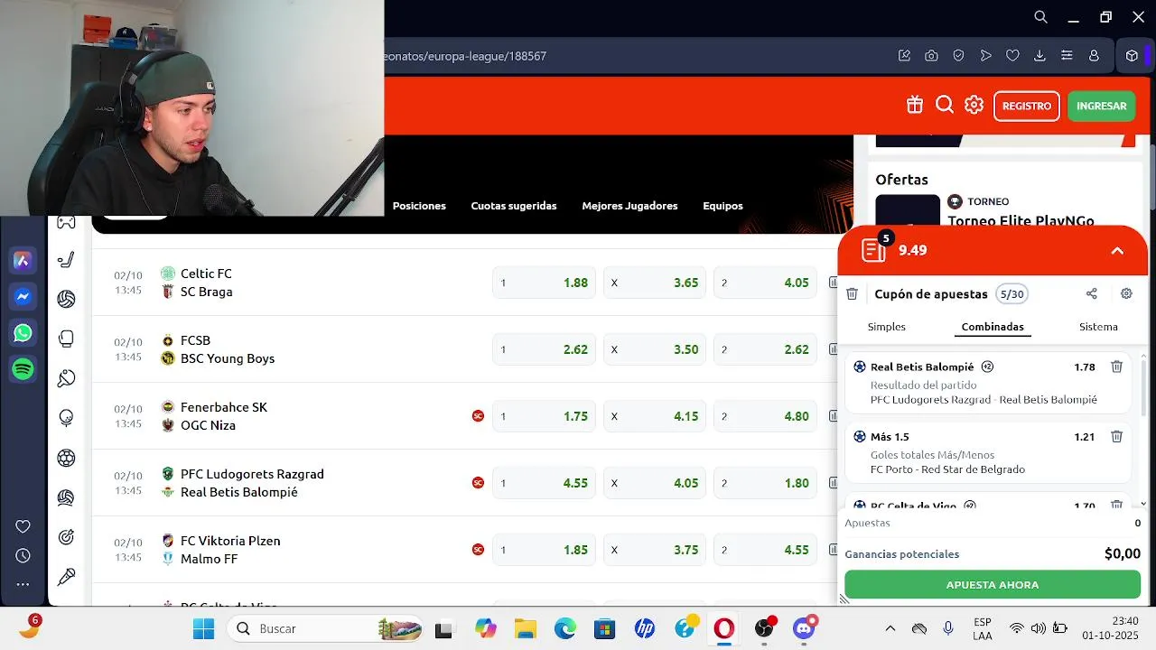Open Spotify in Opera sidebar

coord(23,369)
